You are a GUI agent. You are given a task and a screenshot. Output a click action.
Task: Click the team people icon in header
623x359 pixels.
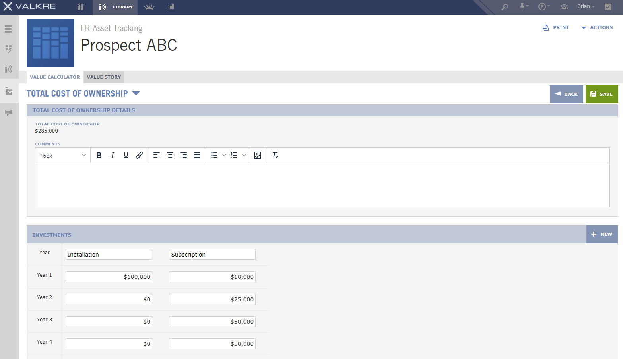click(x=564, y=6)
